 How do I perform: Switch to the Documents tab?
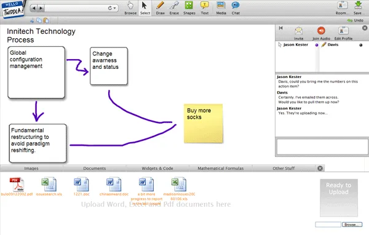pyautogui.click(x=94, y=169)
